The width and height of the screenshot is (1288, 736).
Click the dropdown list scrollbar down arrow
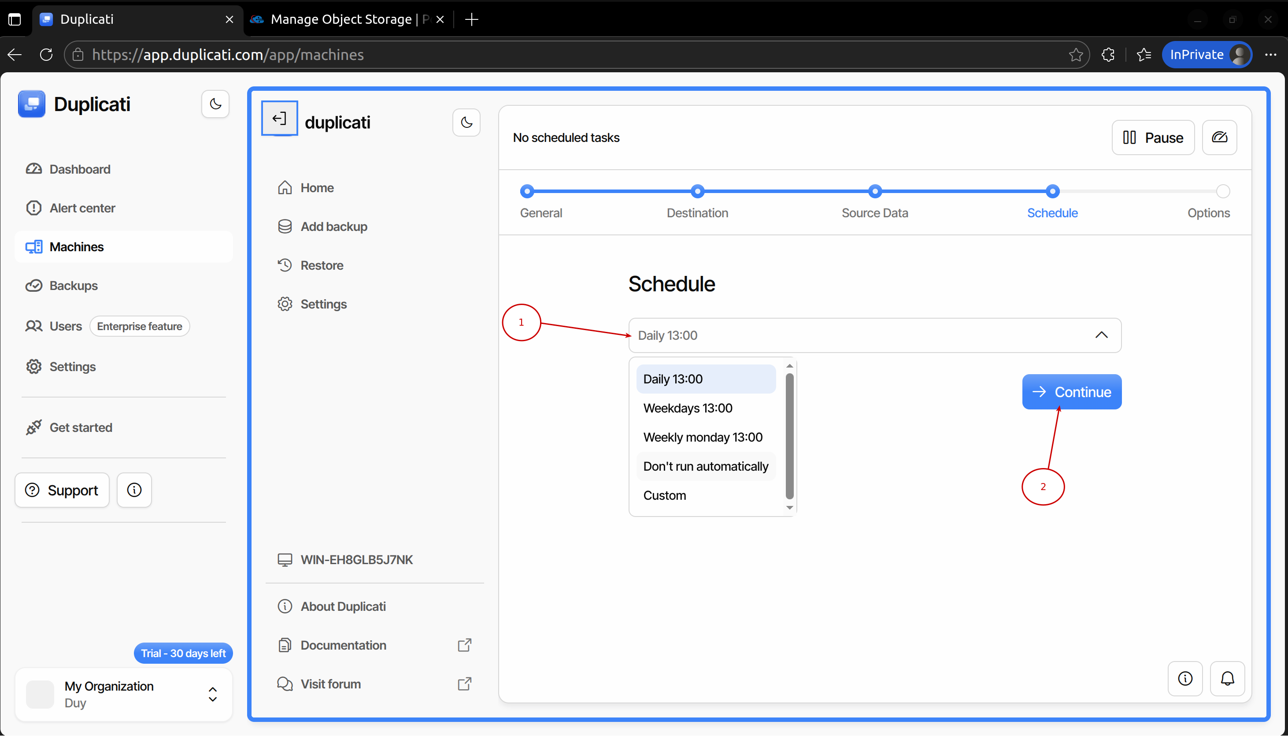[x=789, y=508]
